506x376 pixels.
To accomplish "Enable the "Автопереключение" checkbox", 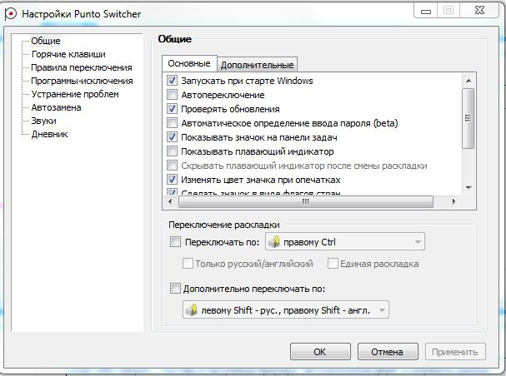I will [172, 95].
